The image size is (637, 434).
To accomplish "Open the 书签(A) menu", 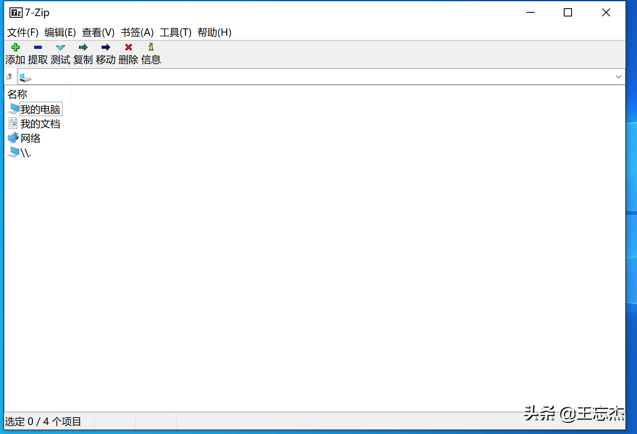I will point(137,32).
